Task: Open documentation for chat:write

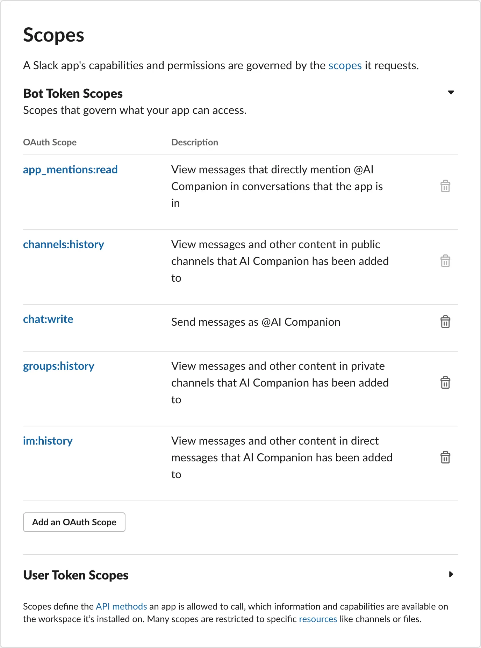Action: [48, 319]
